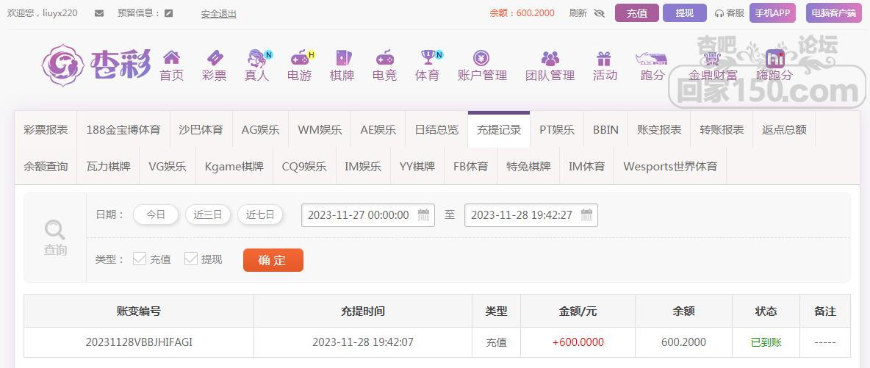Select the 近三日 date range
The width and height of the screenshot is (870, 368).
(x=208, y=214)
